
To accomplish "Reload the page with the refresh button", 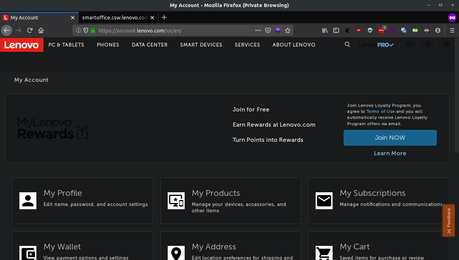I will pos(30,30).
